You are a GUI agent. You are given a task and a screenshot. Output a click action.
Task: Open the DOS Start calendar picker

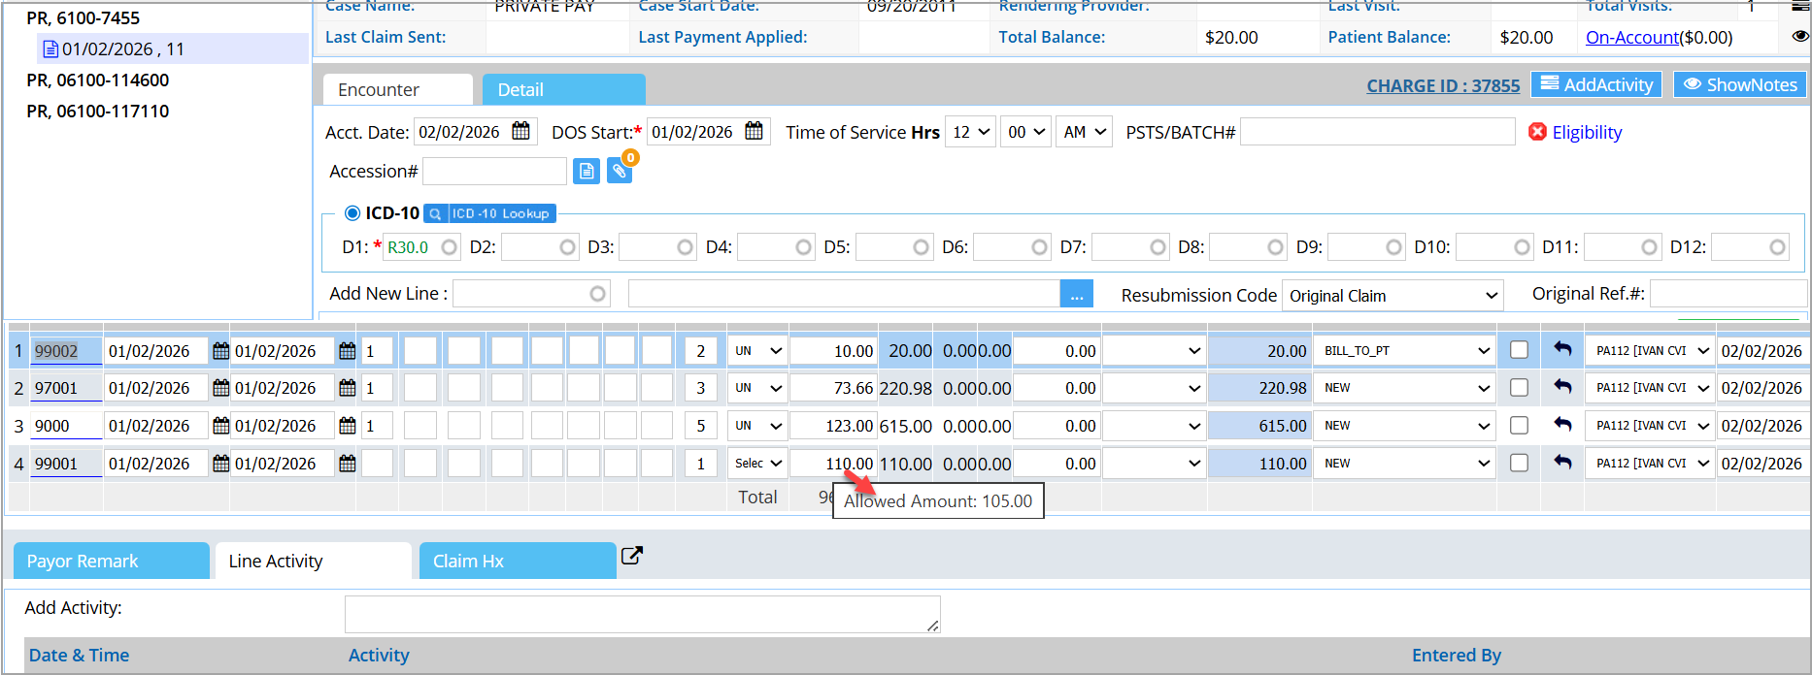coord(755,131)
